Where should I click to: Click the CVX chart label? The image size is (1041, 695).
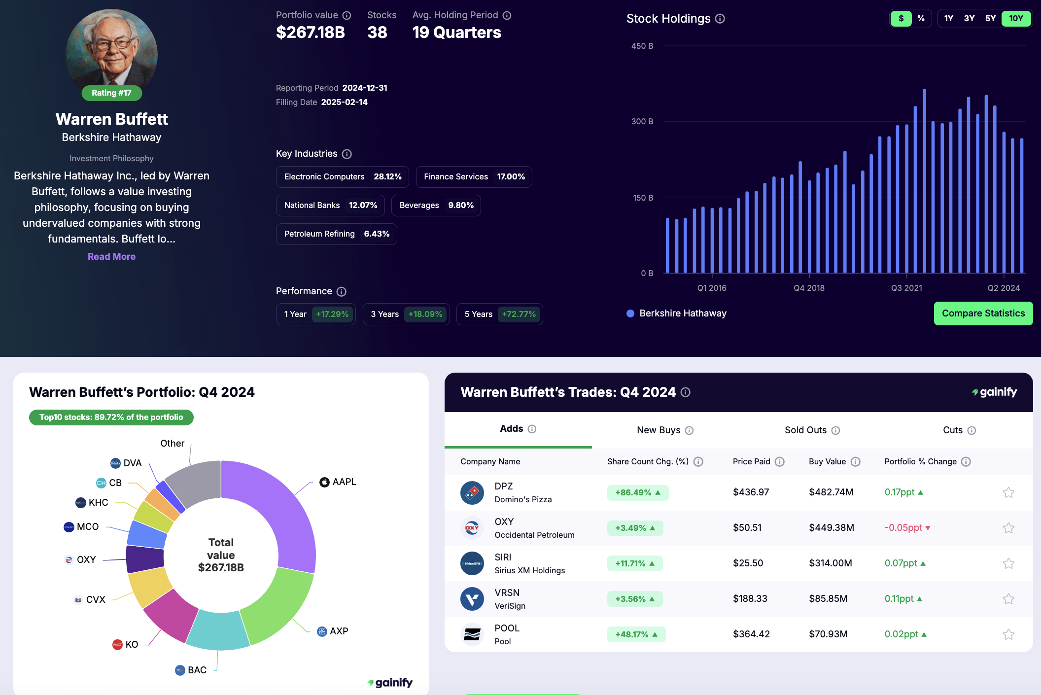click(x=90, y=600)
